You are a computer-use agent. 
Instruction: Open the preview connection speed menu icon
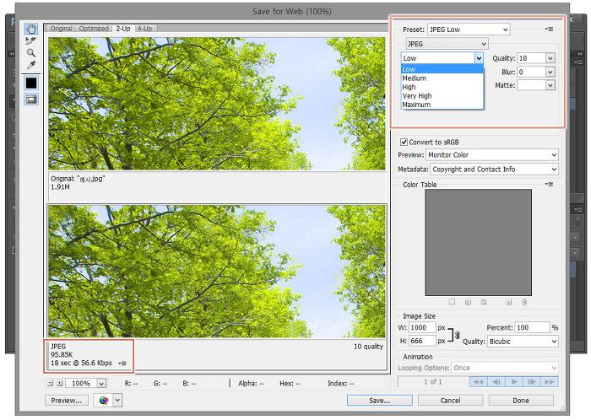coord(122,363)
